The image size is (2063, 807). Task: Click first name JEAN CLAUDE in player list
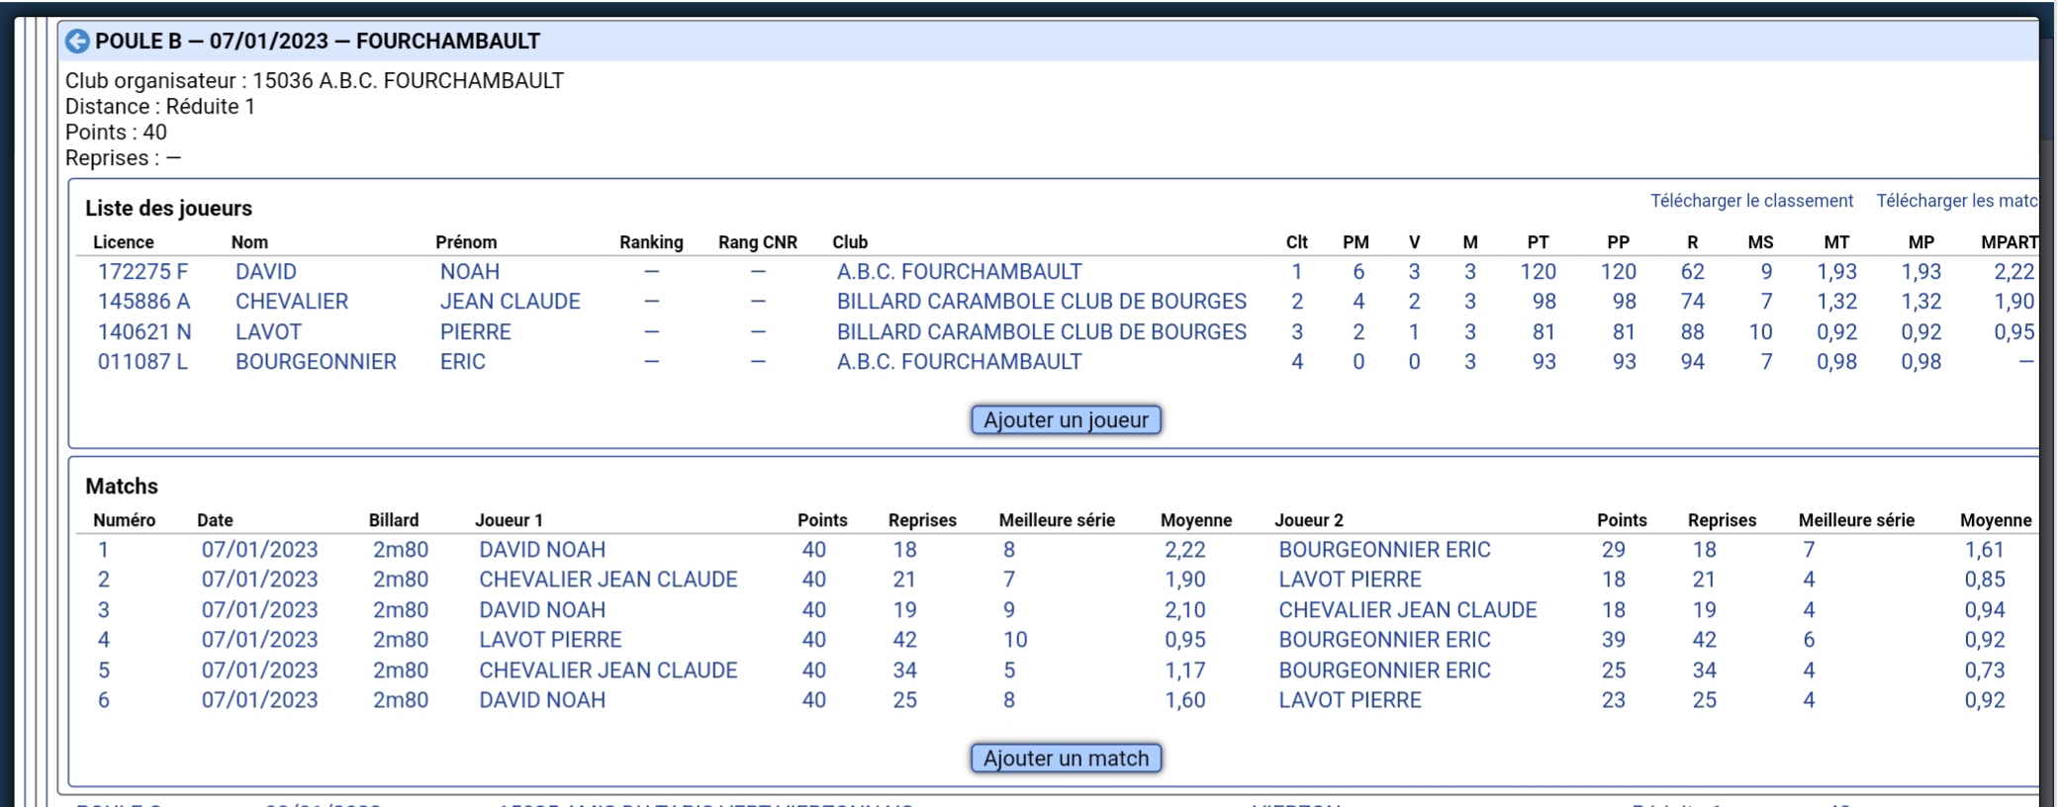[x=511, y=302]
